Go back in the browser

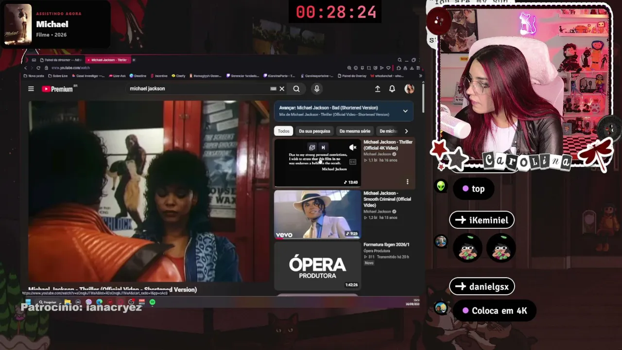click(26, 68)
